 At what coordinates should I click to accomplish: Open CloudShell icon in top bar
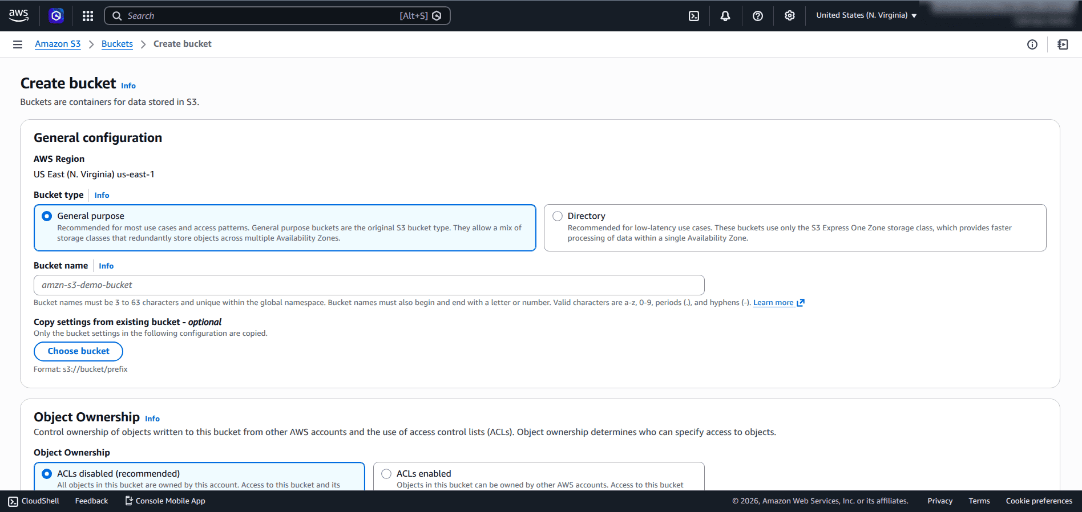point(694,16)
